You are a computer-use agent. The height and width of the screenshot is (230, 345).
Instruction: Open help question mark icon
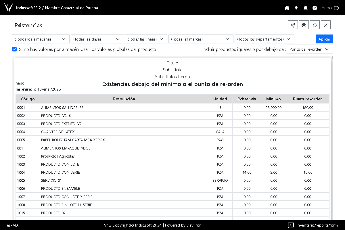click(x=315, y=8)
